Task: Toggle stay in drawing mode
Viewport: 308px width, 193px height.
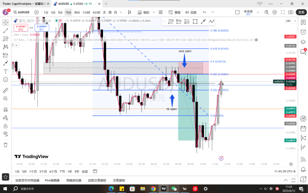Action: point(5,118)
